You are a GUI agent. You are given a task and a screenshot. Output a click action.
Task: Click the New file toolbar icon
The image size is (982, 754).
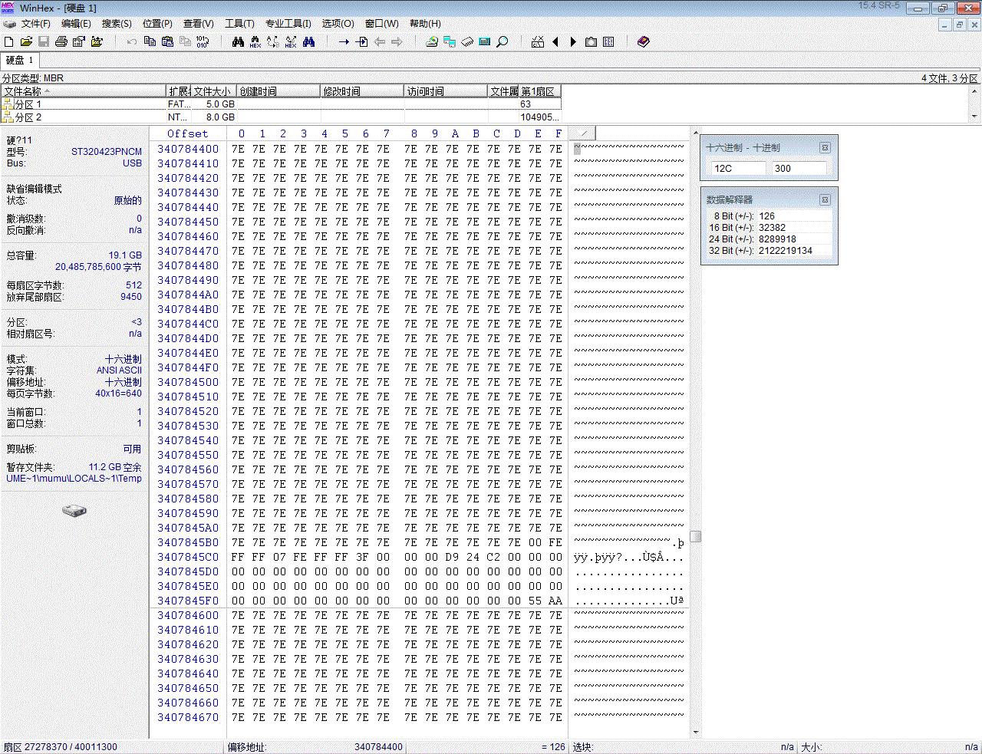[x=9, y=41]
